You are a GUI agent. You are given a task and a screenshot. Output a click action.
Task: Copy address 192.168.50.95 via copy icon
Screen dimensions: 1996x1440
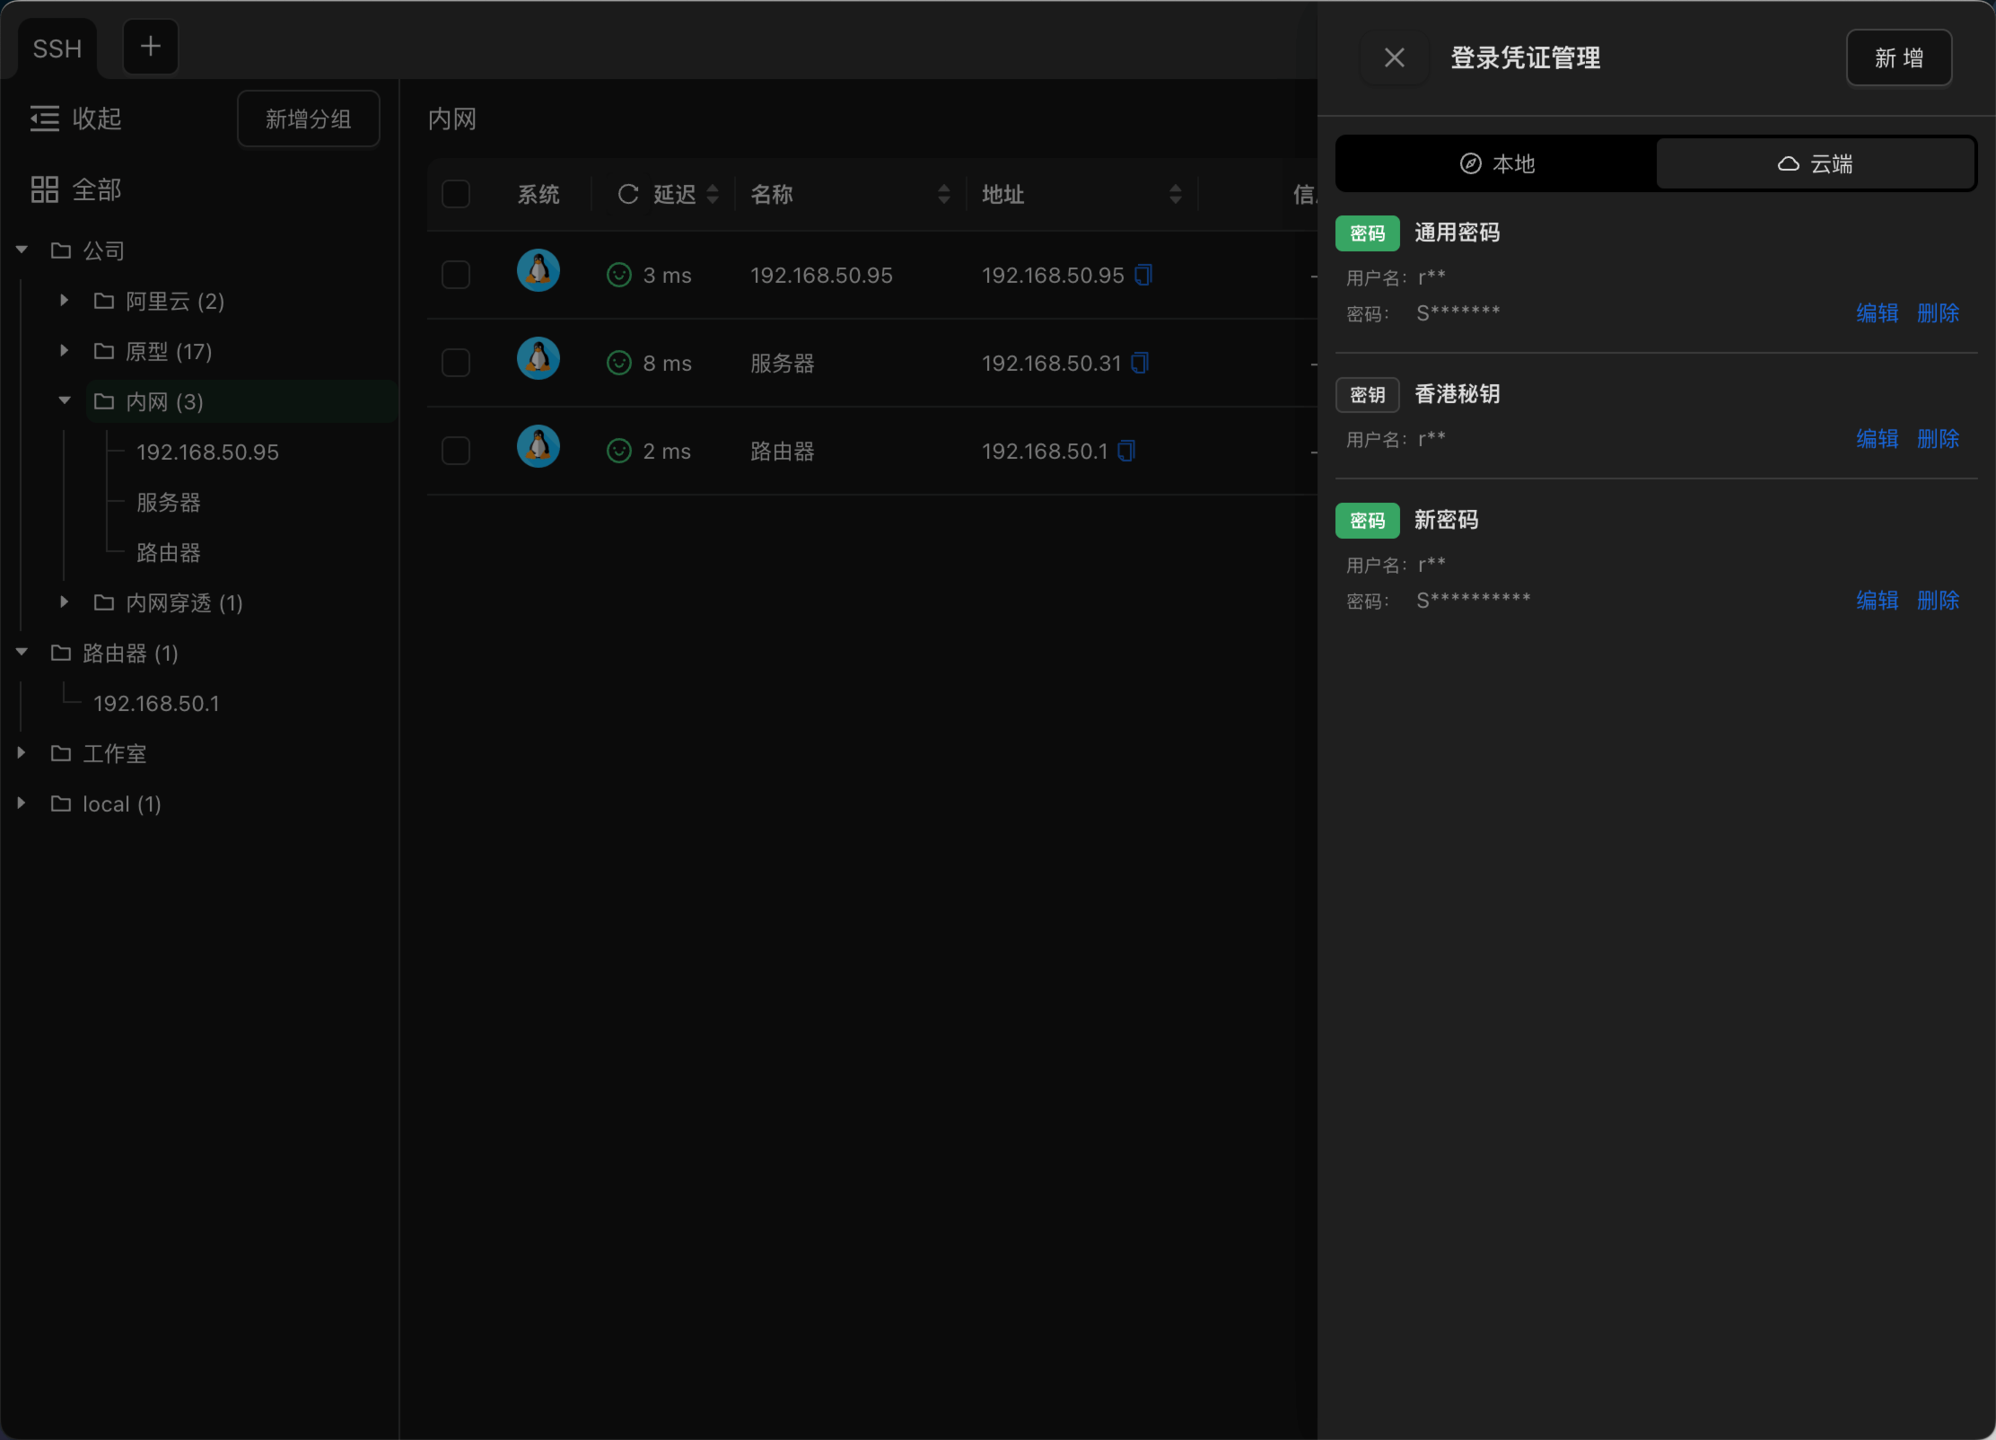pos(1143,275)
